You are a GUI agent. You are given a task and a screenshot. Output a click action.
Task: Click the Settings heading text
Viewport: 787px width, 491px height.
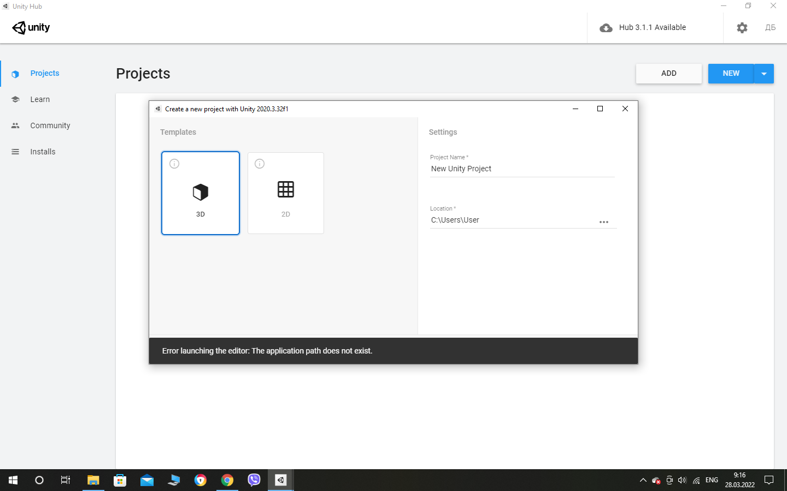pos(443,132)
